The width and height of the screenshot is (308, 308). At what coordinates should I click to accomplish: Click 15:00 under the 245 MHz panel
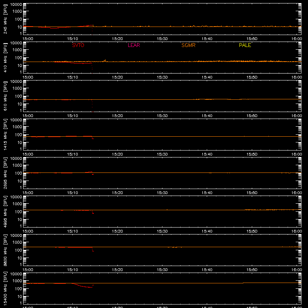pyautogui.click(x=28, y=39)
